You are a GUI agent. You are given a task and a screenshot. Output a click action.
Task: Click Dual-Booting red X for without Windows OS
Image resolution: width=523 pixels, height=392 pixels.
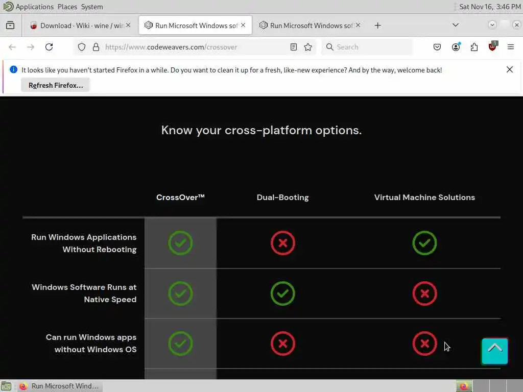tap(283, 344)
